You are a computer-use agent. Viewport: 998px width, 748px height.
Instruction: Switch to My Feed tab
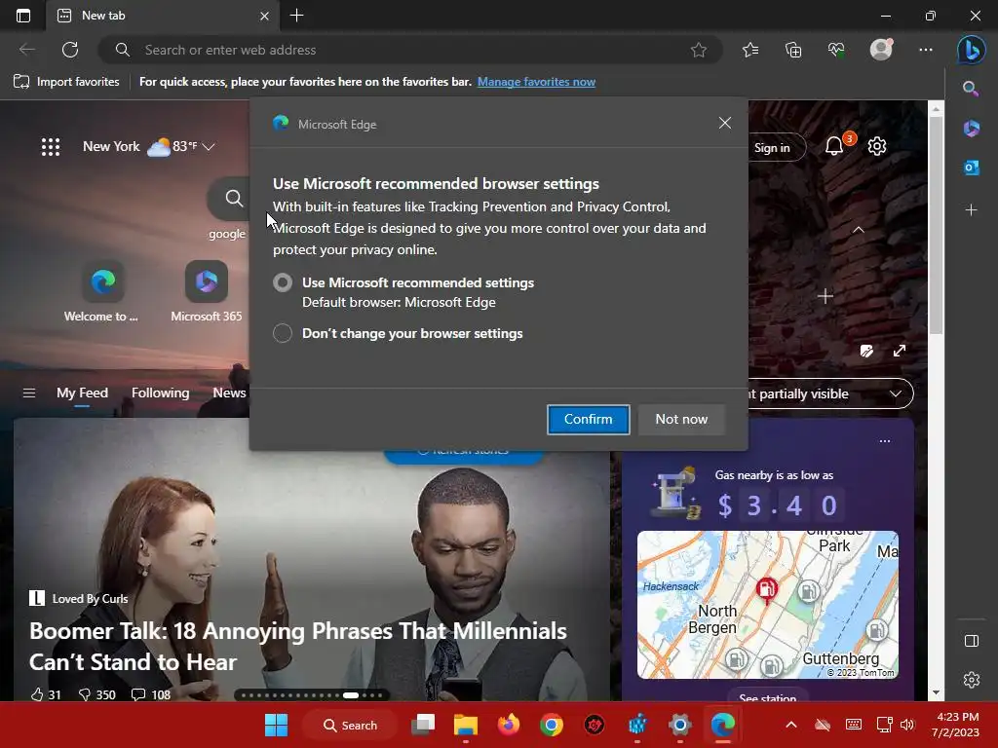pos(82,393)
